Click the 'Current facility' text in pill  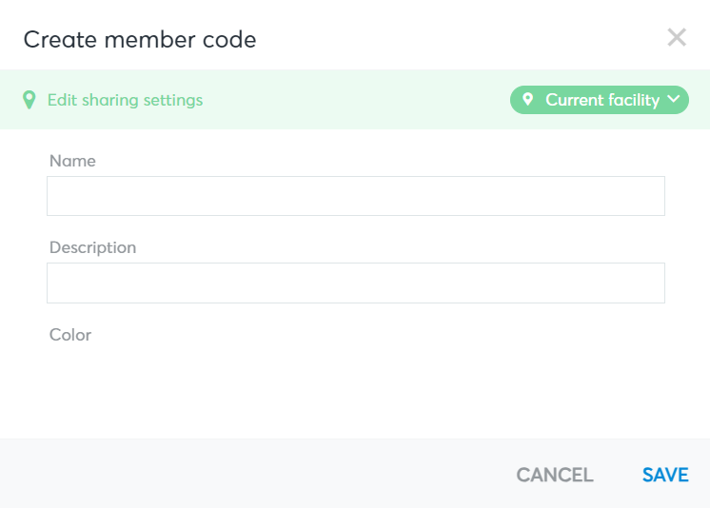[x=602, y=100]
